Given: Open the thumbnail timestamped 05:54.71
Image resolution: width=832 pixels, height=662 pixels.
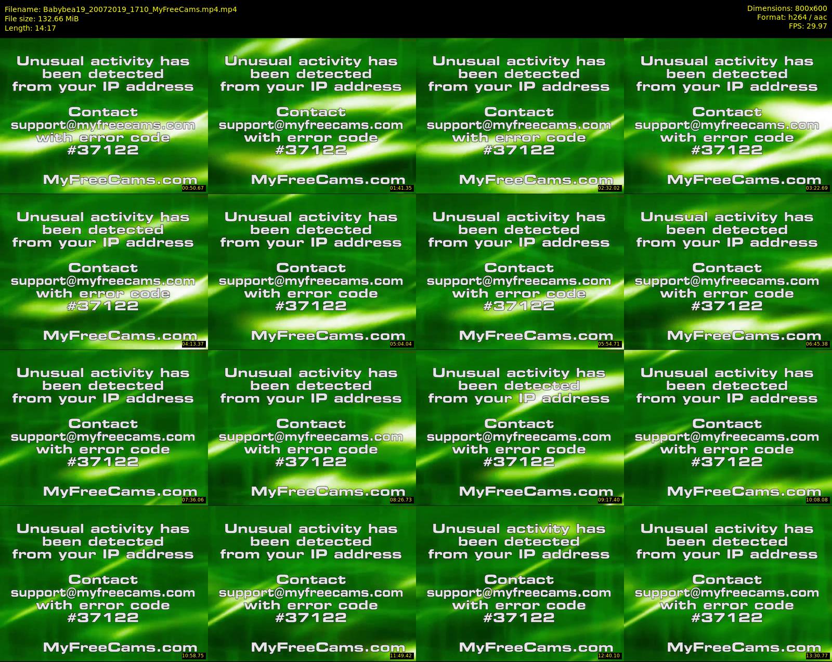Looking at the screenshot, I should click(520, 272).
